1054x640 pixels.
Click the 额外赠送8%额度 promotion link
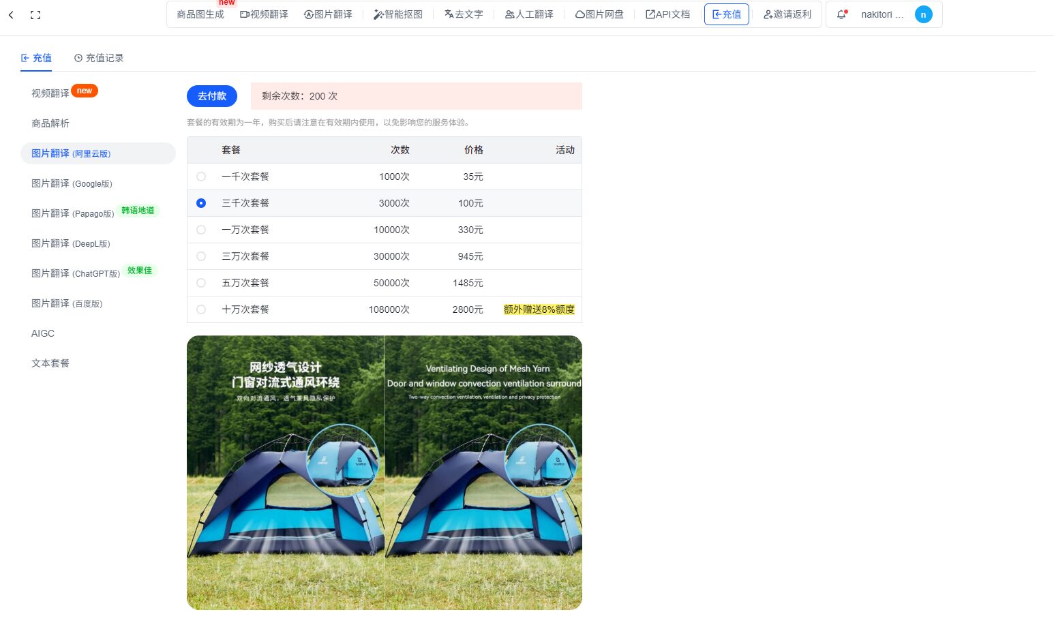point(539,309)
